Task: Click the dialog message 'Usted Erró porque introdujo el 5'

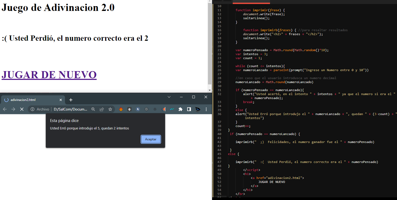Action: pyautogui.click(x=89, y=128)
